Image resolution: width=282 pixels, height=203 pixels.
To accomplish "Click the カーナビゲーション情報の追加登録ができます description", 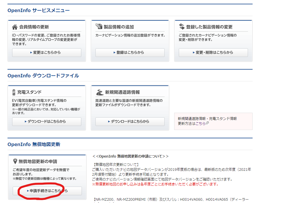I will pos(130,35).
